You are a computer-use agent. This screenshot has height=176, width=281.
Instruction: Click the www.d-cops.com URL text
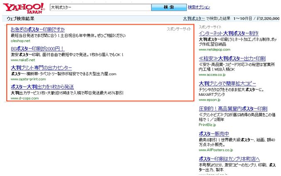coord(25,98)
